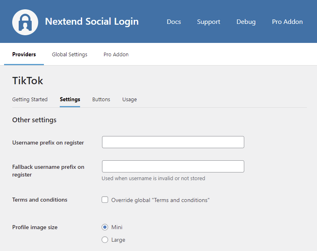The width and height of the screenshot is (317, 251).
Task: Open the Global Settings tab
Action: point(69,54)
